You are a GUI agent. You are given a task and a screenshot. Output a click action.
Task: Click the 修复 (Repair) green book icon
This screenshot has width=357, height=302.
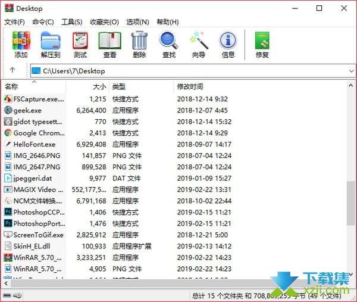[262, 41]
